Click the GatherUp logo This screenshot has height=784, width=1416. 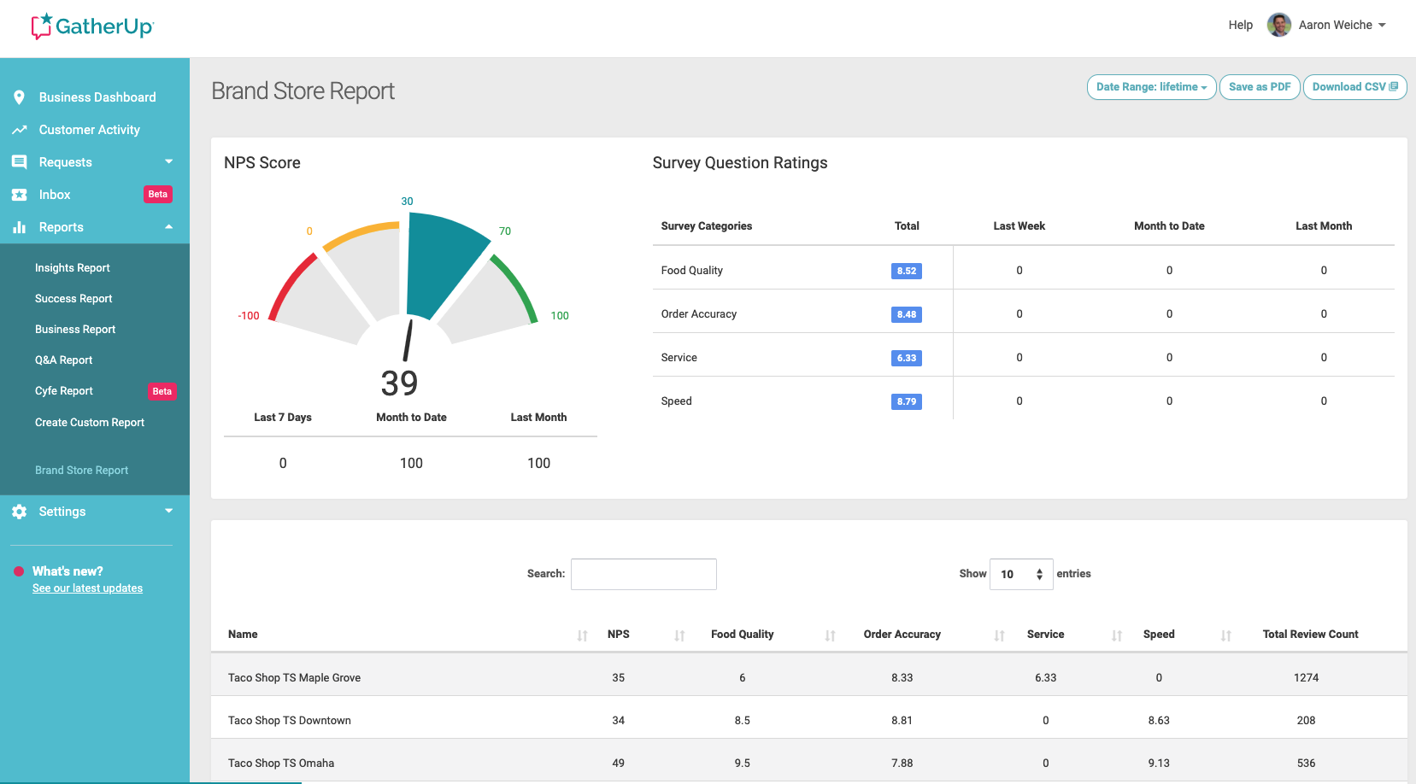tap(92, 26)
